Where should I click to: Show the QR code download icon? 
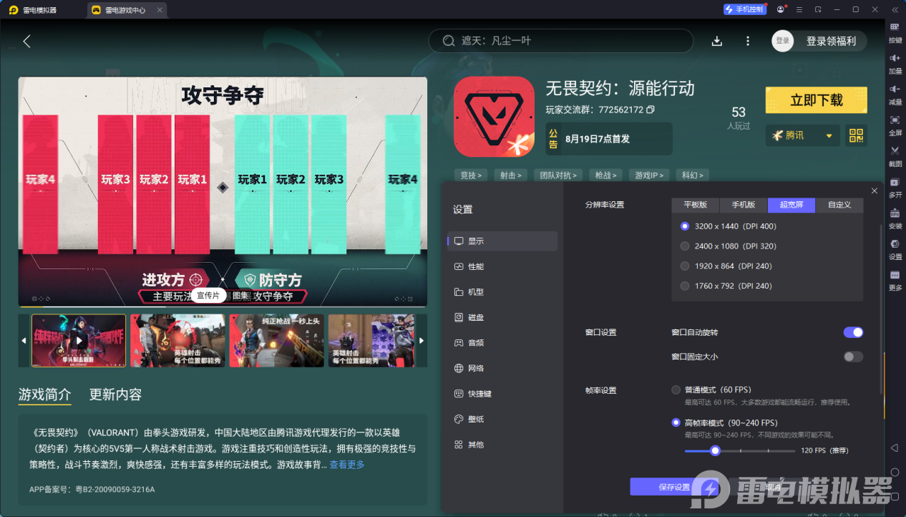coord(856,135)
